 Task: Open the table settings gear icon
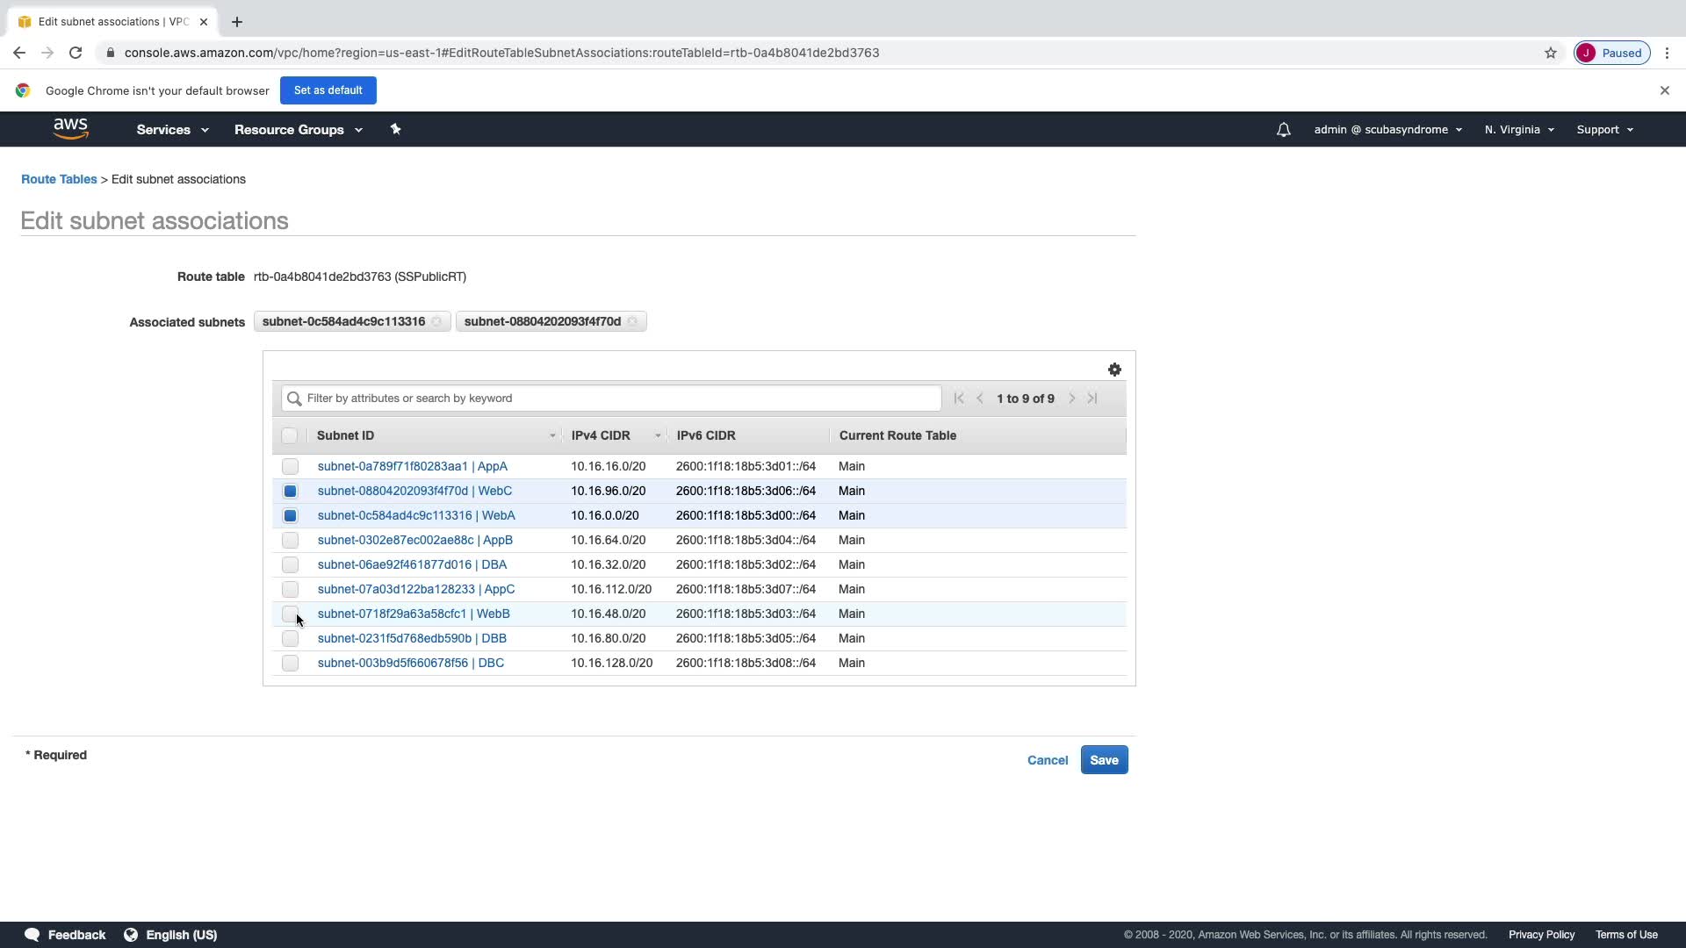(1114, 370)
